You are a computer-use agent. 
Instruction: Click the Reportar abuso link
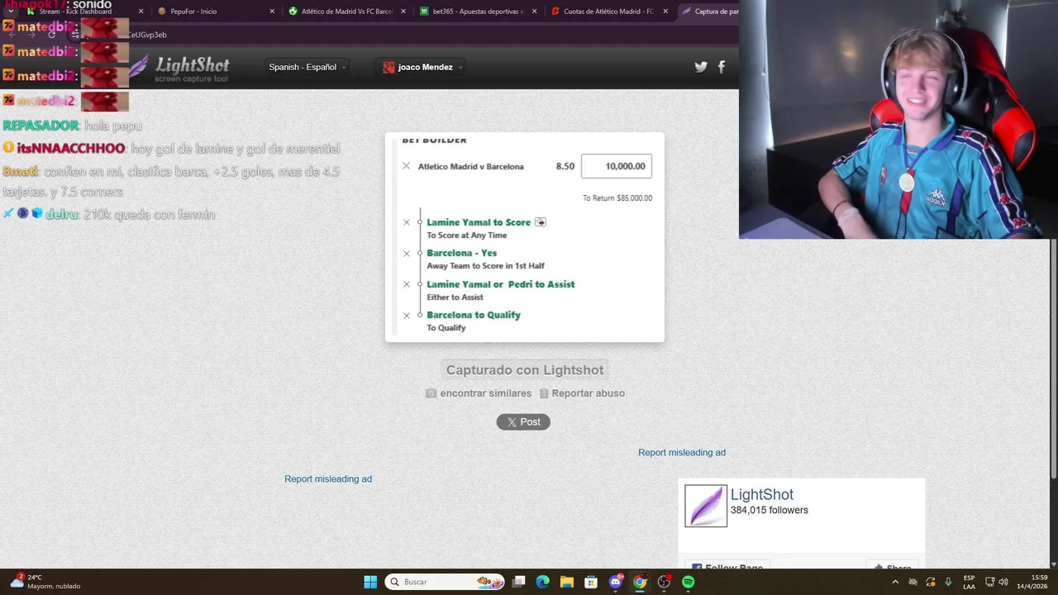click(x=582, y=393)
